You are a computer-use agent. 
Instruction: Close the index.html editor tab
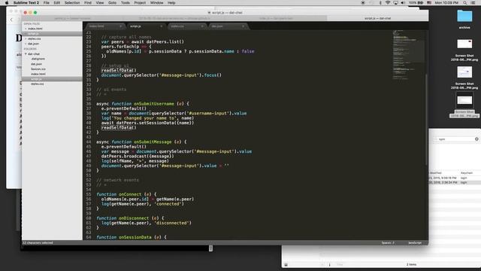point(120,26)
